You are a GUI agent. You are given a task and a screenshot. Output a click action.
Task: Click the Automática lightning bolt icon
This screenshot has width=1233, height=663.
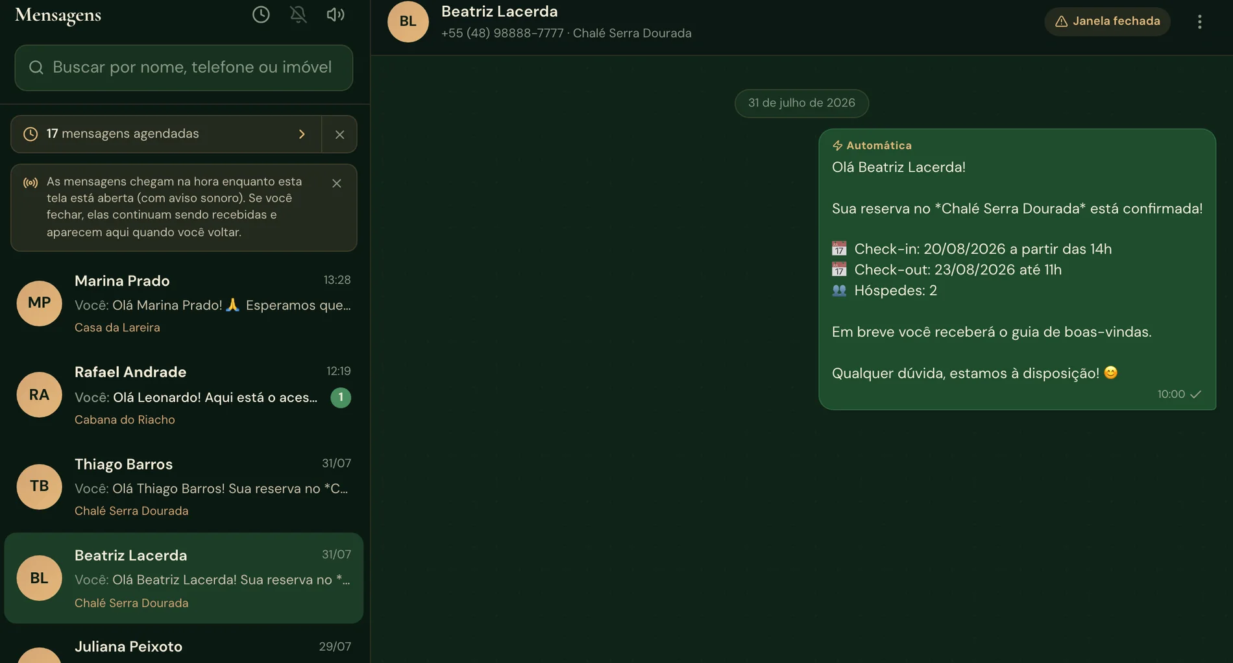click(837, 145)
